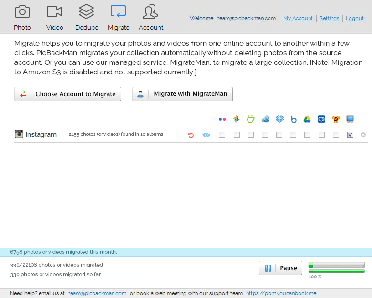Tick the Photobucket checkbox for Instagram
The width and height of the screenshot is (372, 298).
pyautogui.click(x=322, y=135)
